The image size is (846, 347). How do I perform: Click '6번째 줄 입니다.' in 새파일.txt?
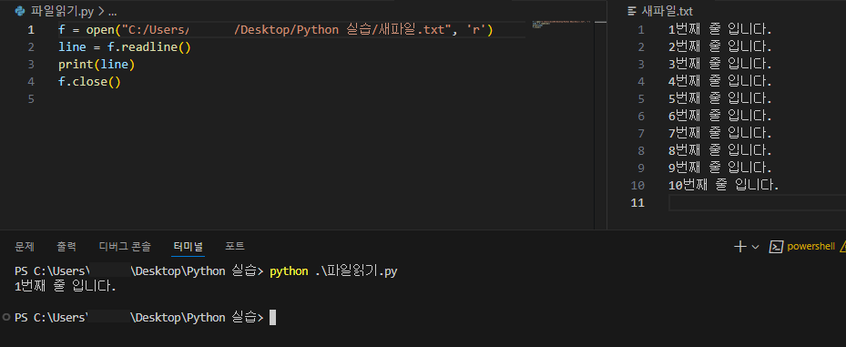[x=719, y=116]
